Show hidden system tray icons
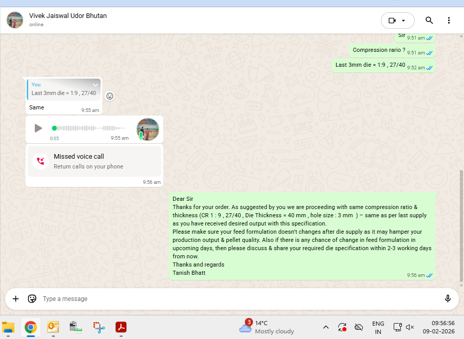This screenshot has height=339, width=464. coord(325,327)
